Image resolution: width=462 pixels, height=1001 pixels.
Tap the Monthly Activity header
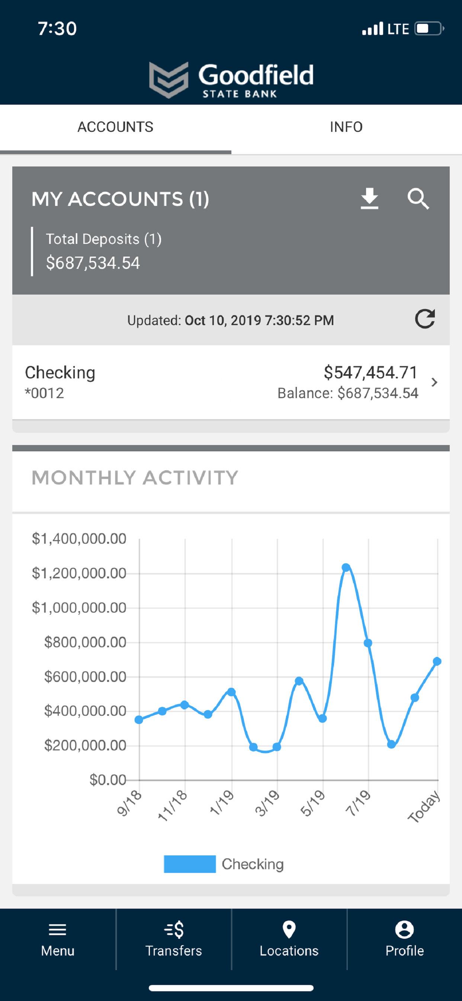[x=135, y=477]
